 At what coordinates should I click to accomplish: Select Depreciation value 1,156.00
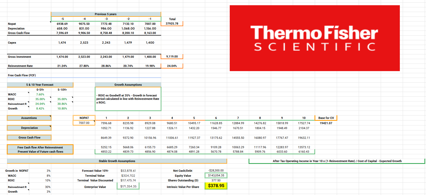150,28
